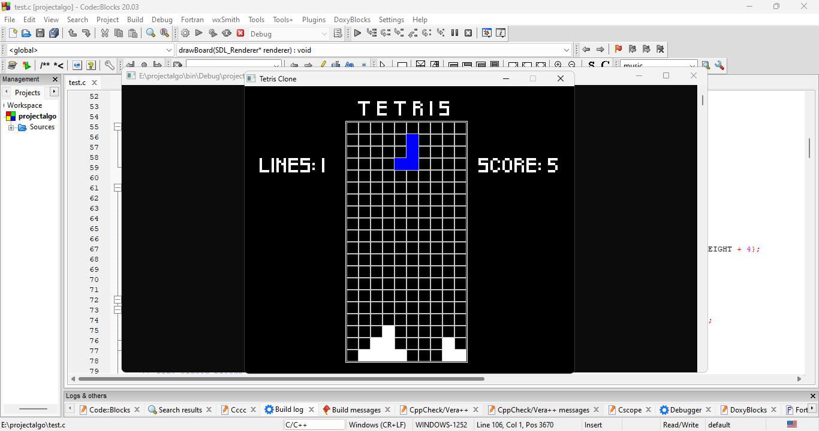The height and width of the screenshot is (431, 819).
Task: Open the drawBoard function dropdown
Action: coord(566,50)
